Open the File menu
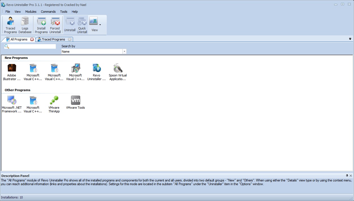The width and height of the screenshot is (354, 201). tap(8, 12)
